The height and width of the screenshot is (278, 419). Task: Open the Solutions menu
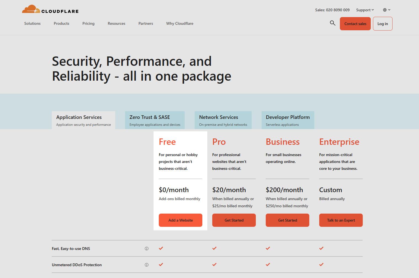(32, 23)
